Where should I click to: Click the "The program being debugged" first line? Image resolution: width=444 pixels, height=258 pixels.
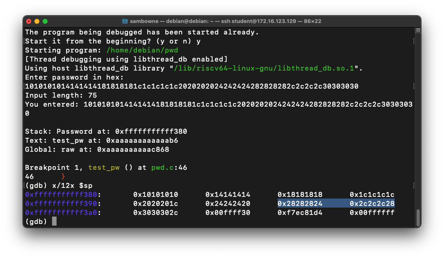pyautogui.click(x=142, y=32)
